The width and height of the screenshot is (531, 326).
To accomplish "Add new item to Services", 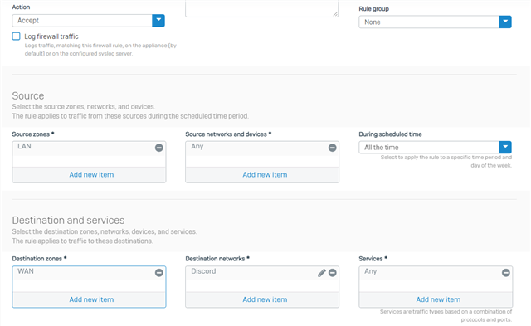I will [438, 299].
